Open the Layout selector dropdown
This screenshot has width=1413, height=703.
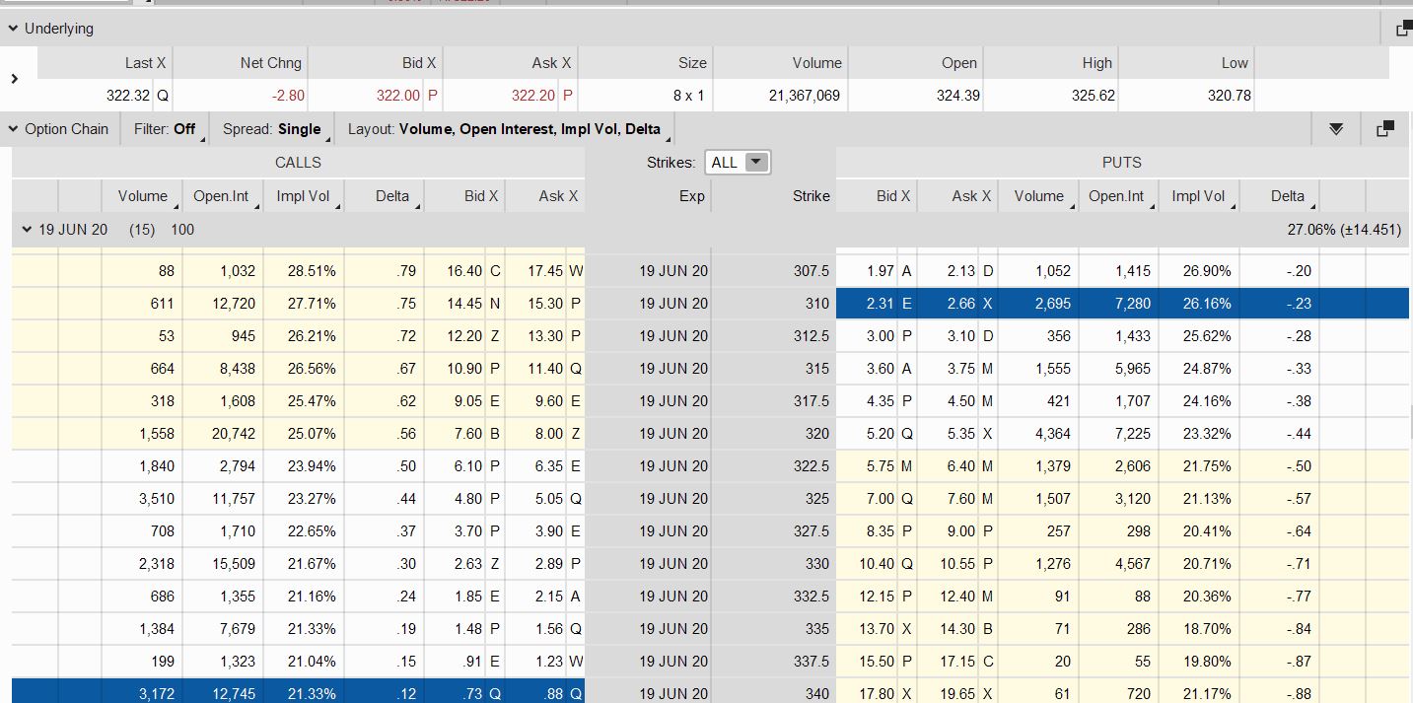point(504,129)
